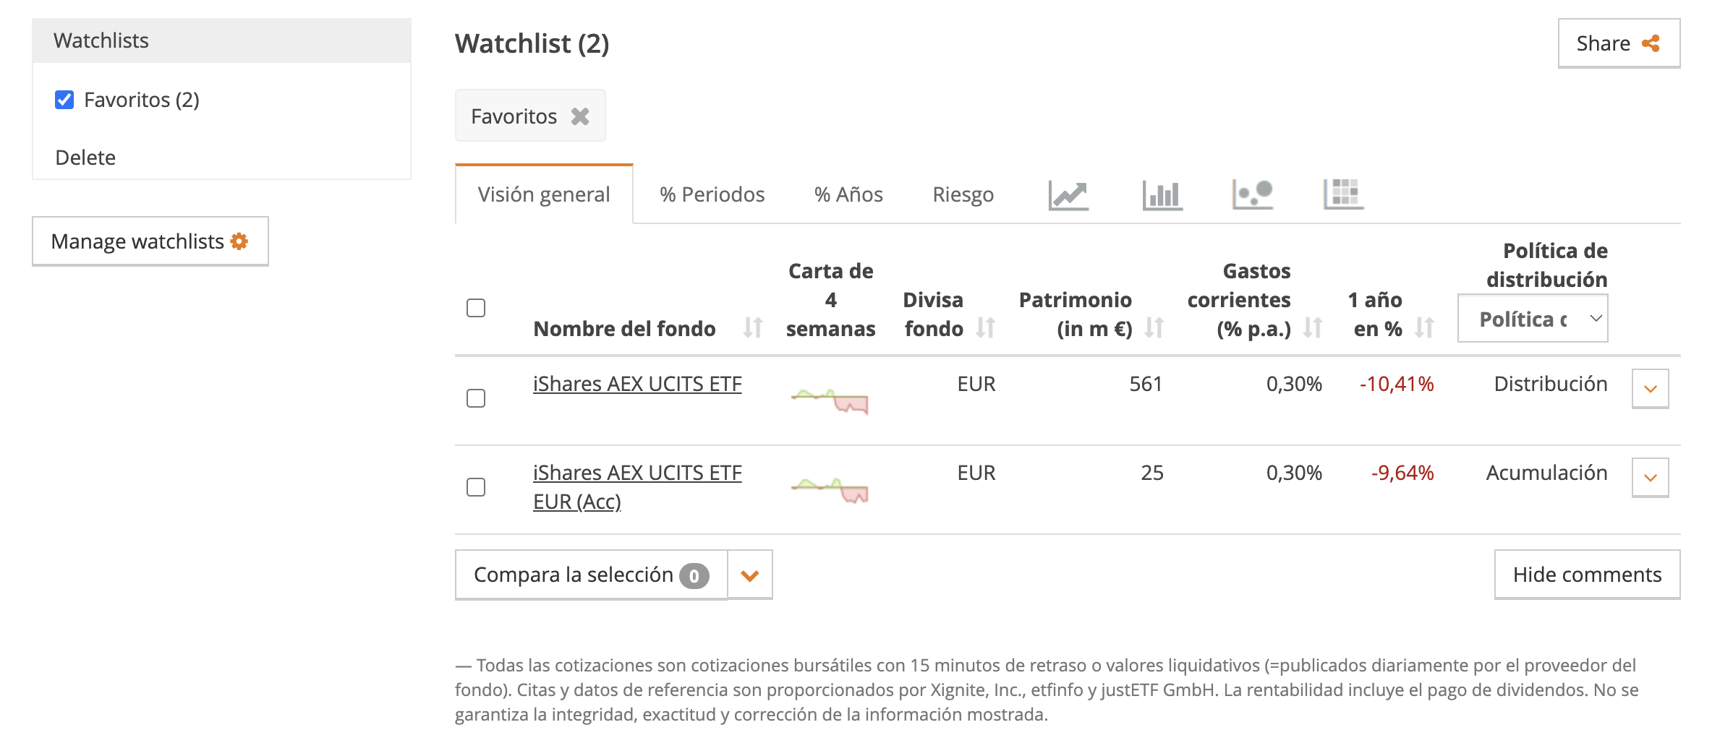Open the scatter plot view
Image resolution: width=1733 pixels, height=730 pixels.
coord(1252,194)
